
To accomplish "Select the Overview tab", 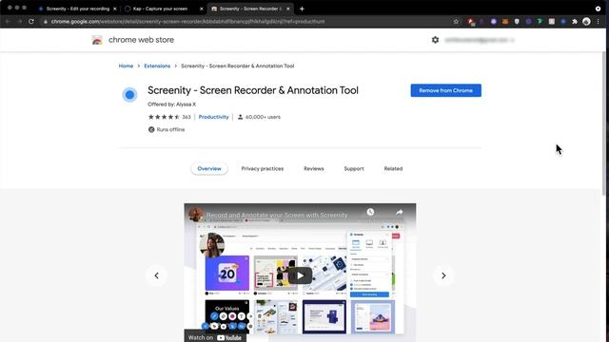I will coord(209,169).
